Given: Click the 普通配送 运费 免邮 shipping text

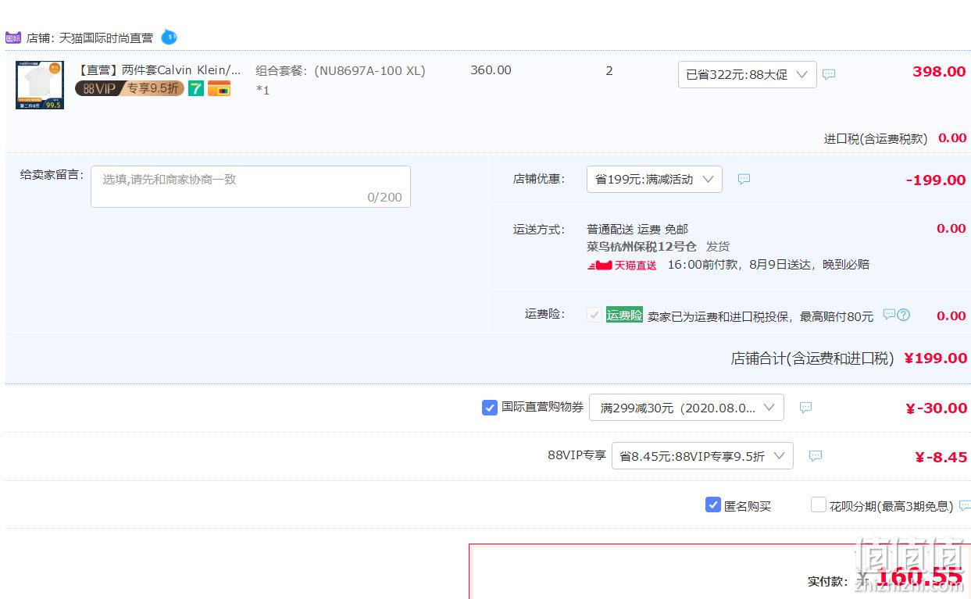Looking at the screenshot, I should tap(637, 229).
